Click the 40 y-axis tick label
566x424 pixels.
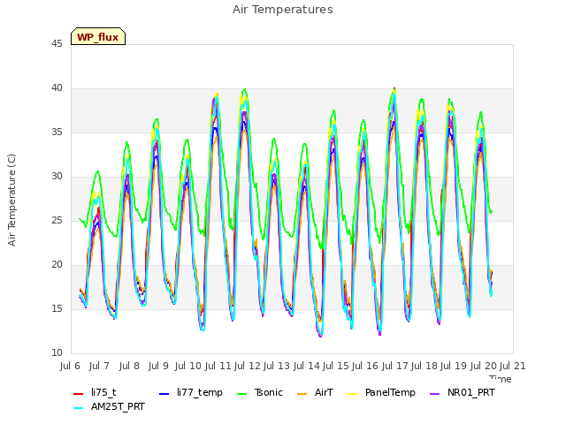[57, 88]
